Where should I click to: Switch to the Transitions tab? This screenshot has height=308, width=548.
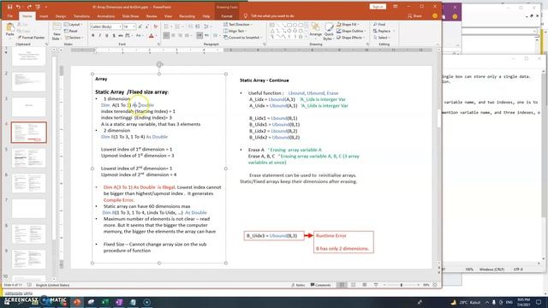click(x=81, y=16)
